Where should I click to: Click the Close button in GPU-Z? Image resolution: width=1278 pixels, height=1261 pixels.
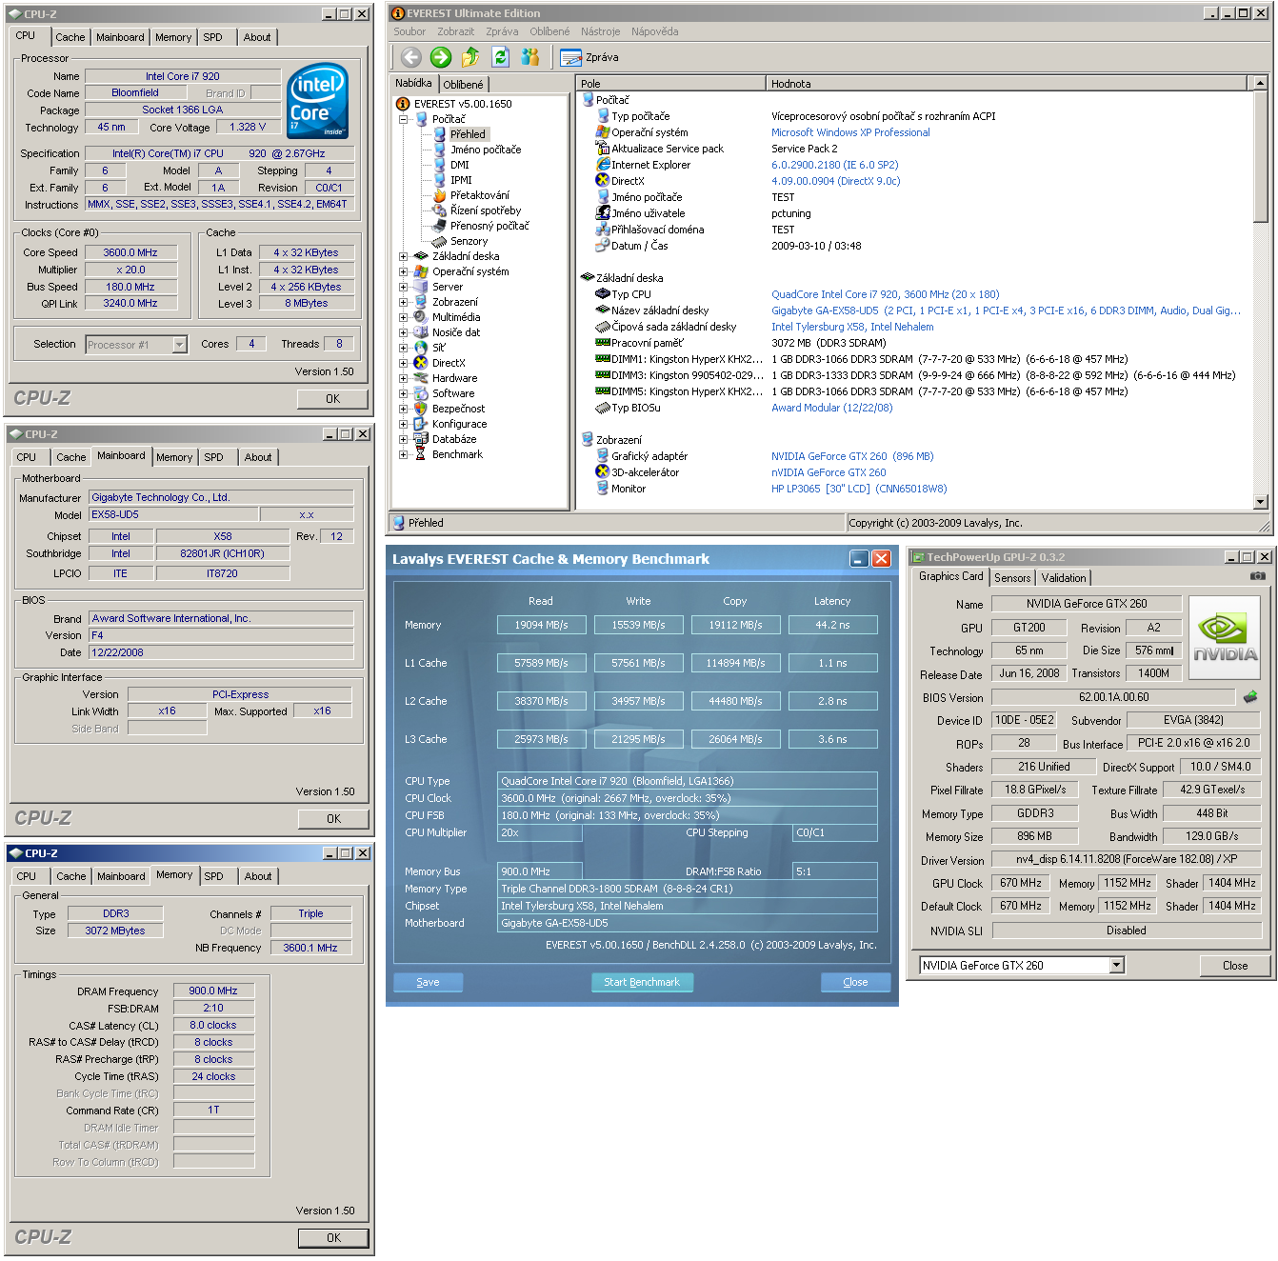pos(1235,966)
